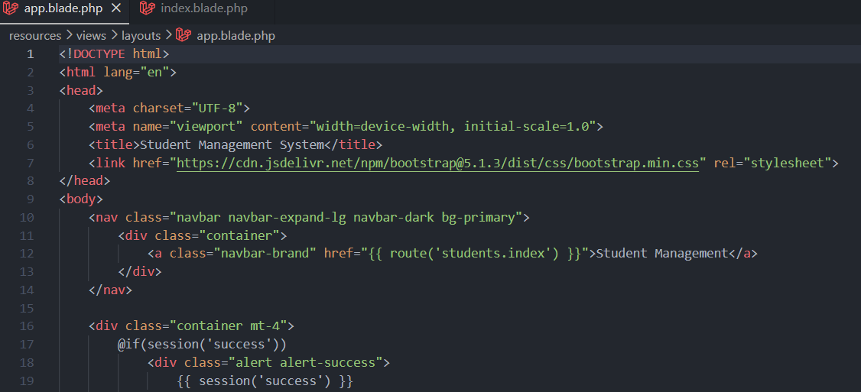Click the closing </head> tag
The width and height of the screenshot is (861, 392).
coord(85,181)
